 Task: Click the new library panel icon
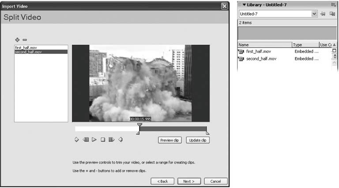[332, 14]
